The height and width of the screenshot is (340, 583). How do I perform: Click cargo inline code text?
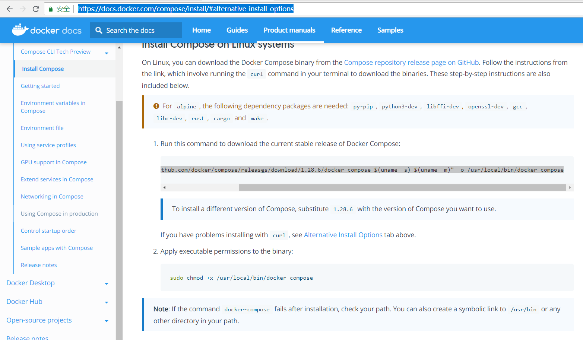222,118
